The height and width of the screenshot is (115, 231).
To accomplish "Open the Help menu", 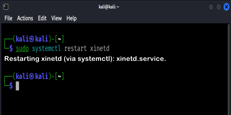I will tap(71, 18).
